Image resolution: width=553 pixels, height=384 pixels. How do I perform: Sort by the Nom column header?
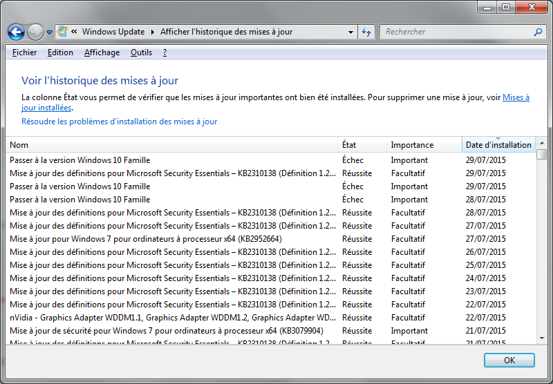coord(171,145)
